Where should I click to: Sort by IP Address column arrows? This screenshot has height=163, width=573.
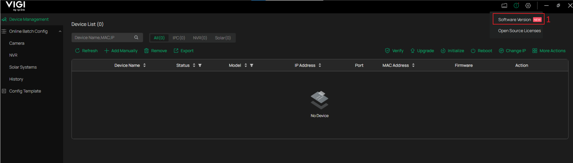pos(320,65)
